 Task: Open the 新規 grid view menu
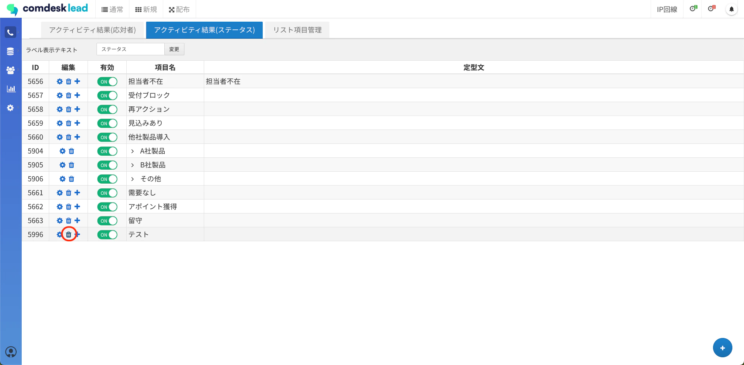(x=146, y=9)
